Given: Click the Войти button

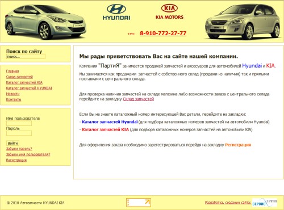Looking at the screenshot, I should tap(12, 143).
